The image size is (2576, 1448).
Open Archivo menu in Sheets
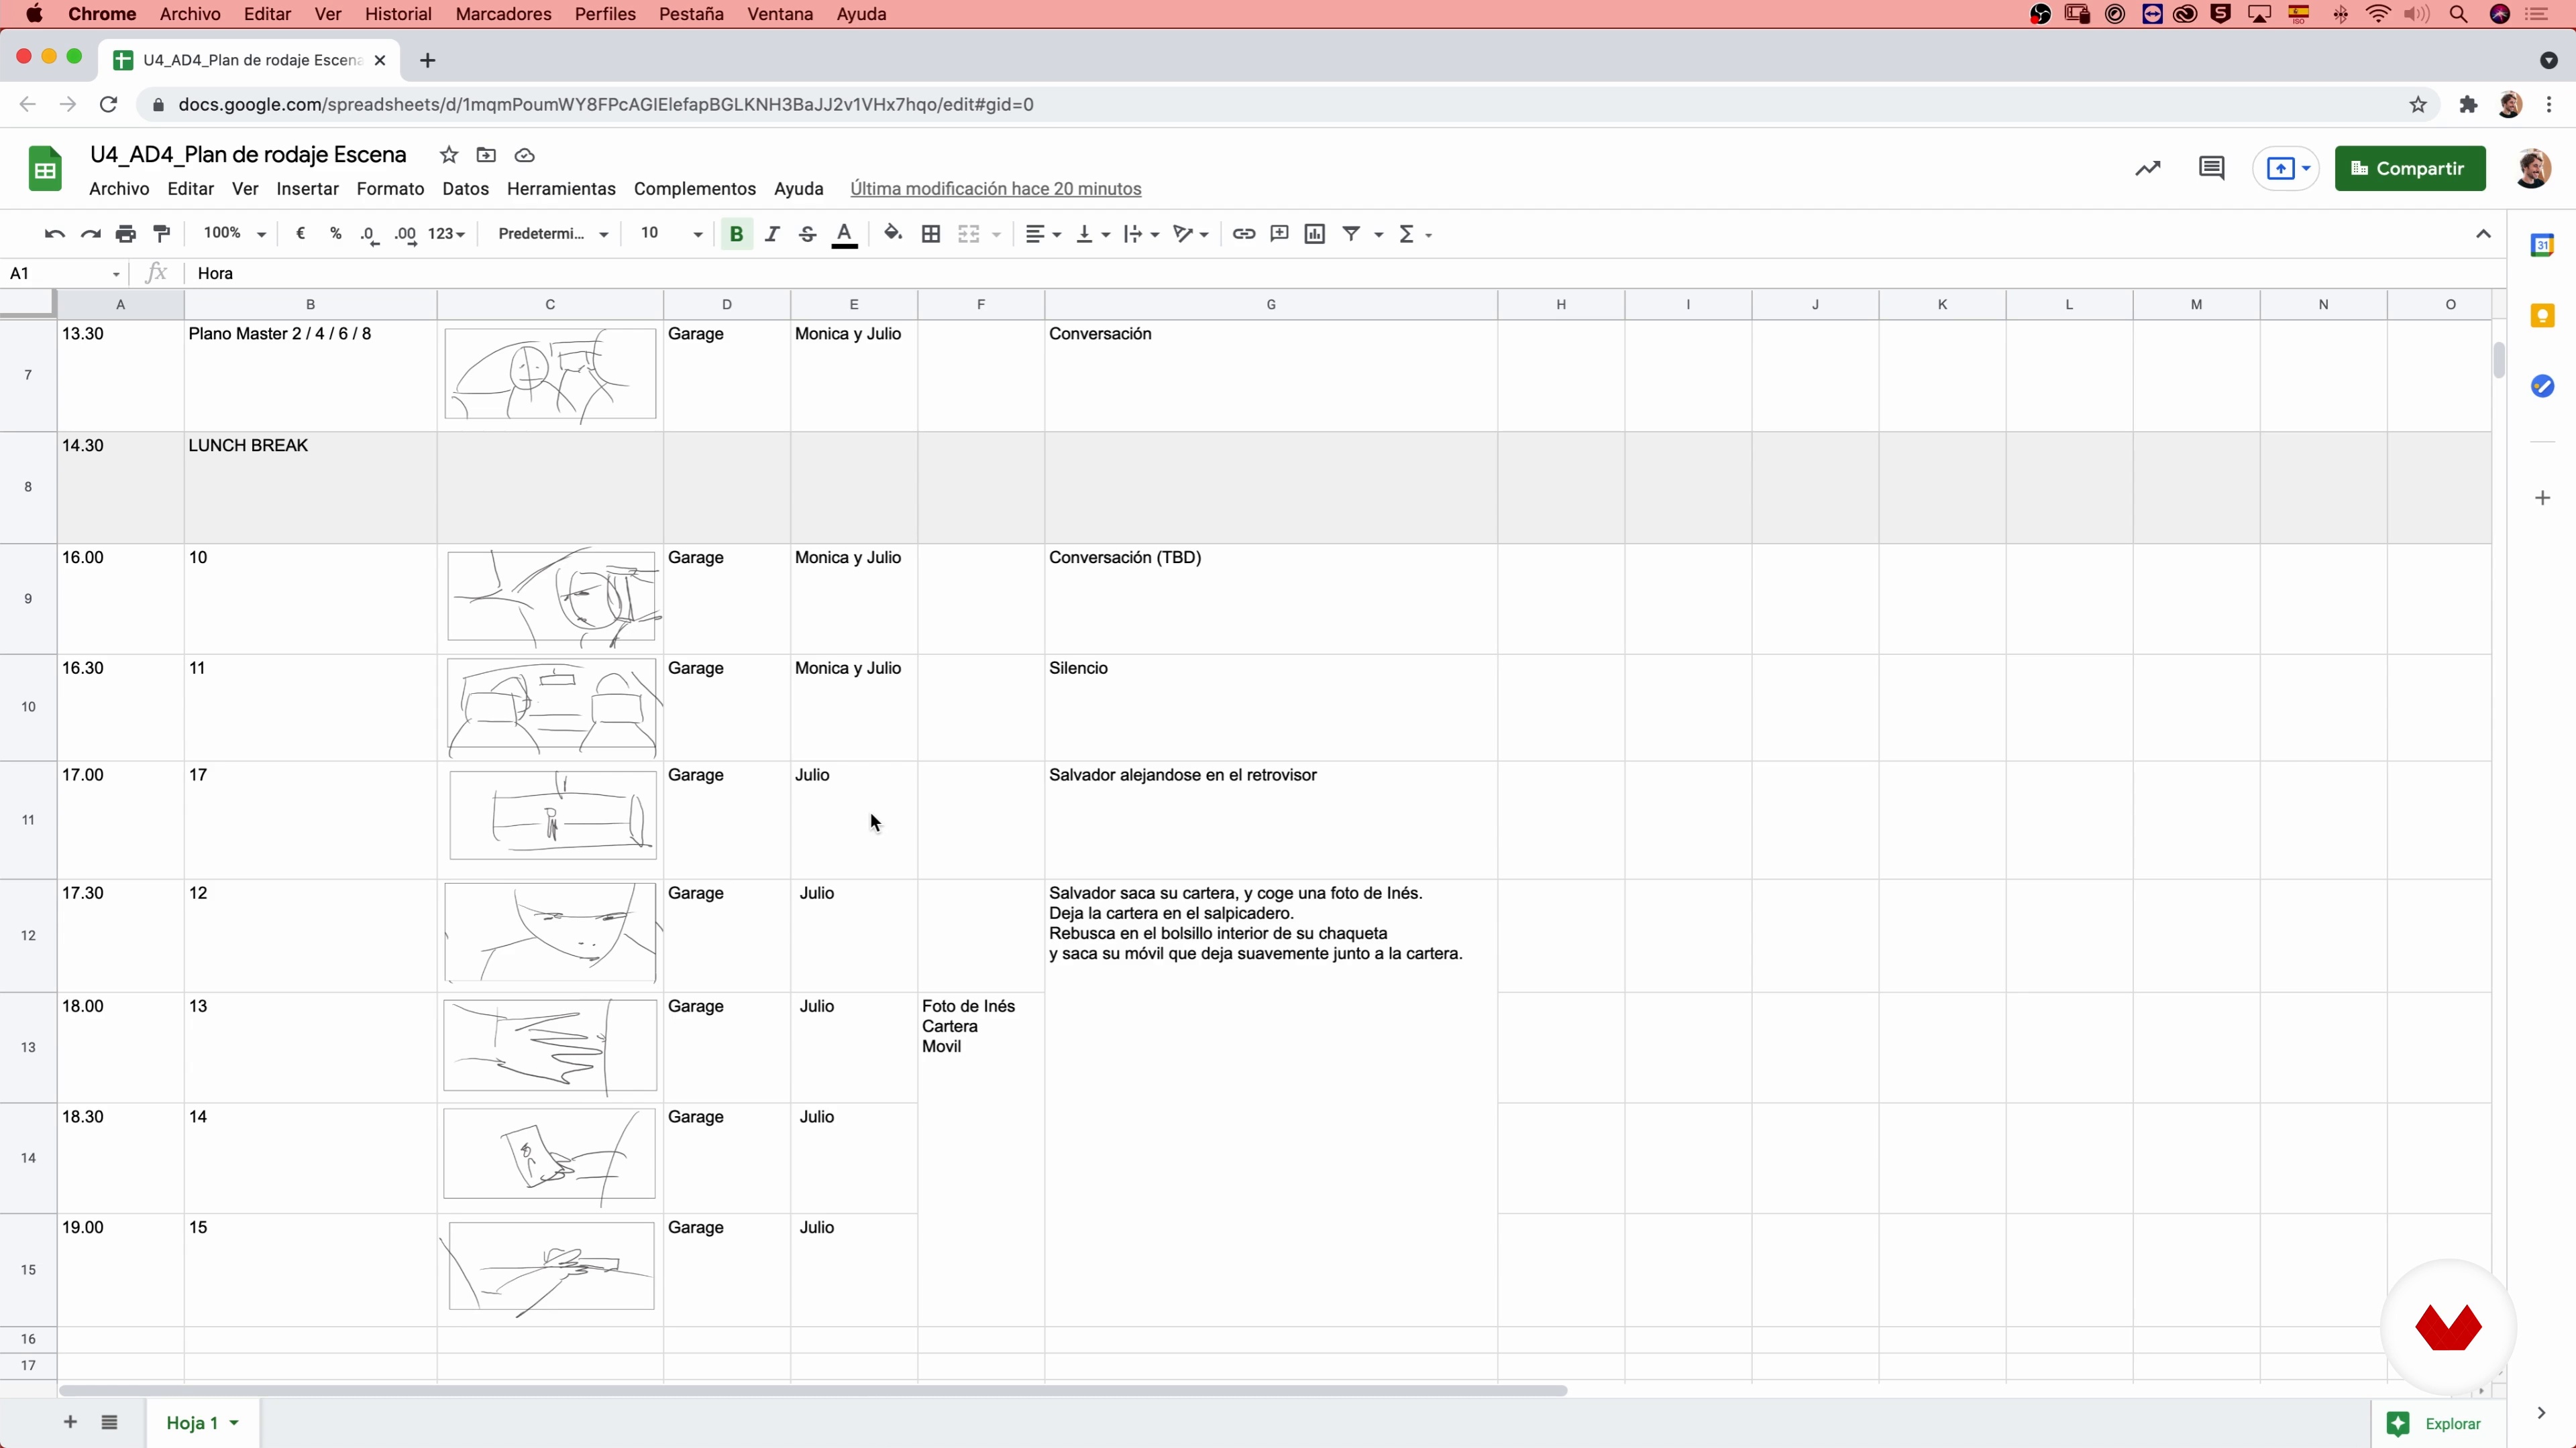tap(119, 189)
